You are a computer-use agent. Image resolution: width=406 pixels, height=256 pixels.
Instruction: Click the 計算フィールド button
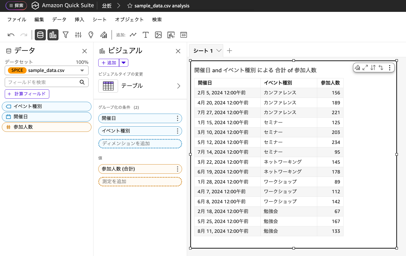27,94
